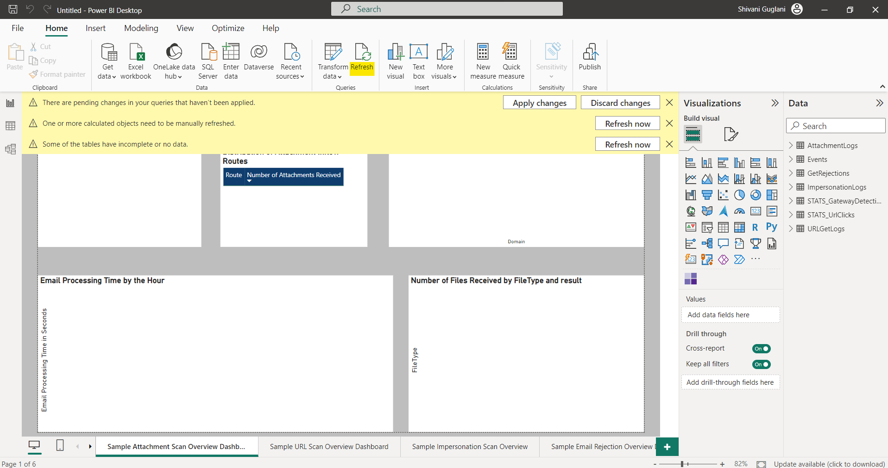
Task: Switch to Table view in left sidebar
Action: [10, 126]
